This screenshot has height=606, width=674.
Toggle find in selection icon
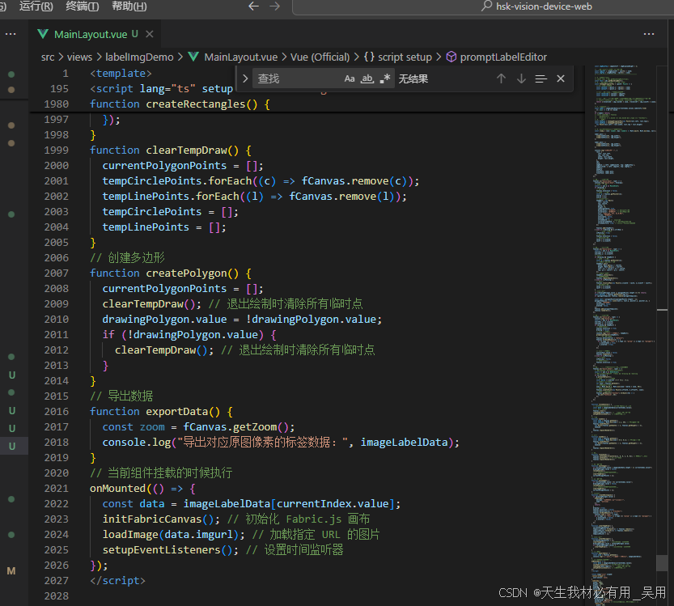pyautogui.click(x=540, y=78)
